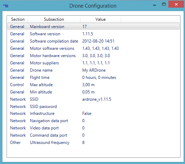Select the Software version row

point(94,34)
